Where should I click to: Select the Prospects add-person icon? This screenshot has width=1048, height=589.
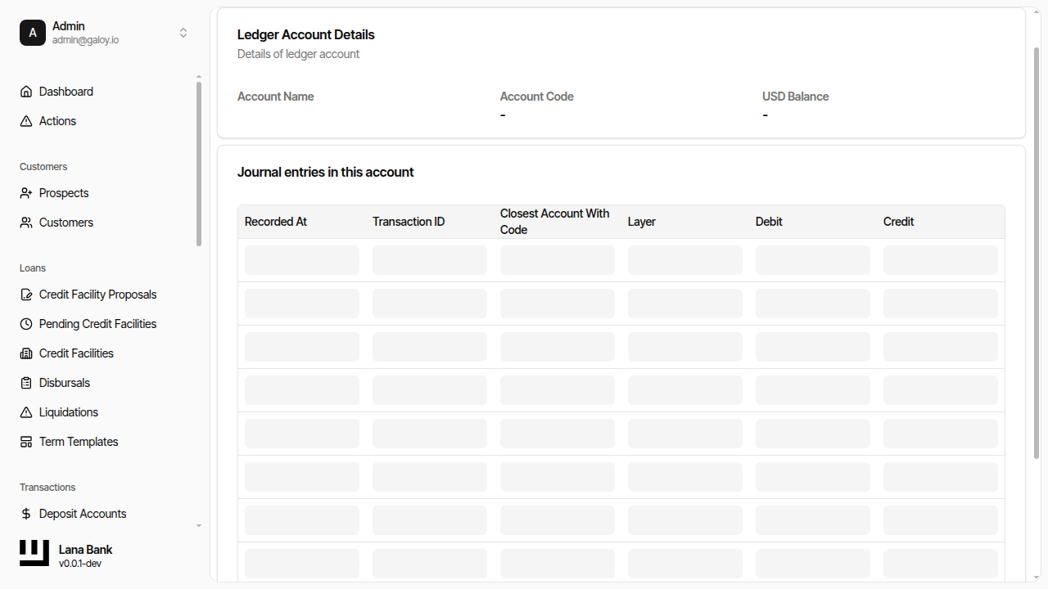click(x=25, y=192)
